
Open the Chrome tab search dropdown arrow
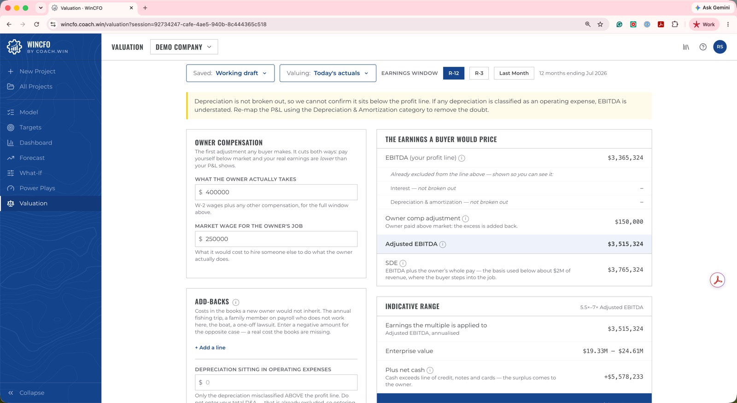click(41, 8)
